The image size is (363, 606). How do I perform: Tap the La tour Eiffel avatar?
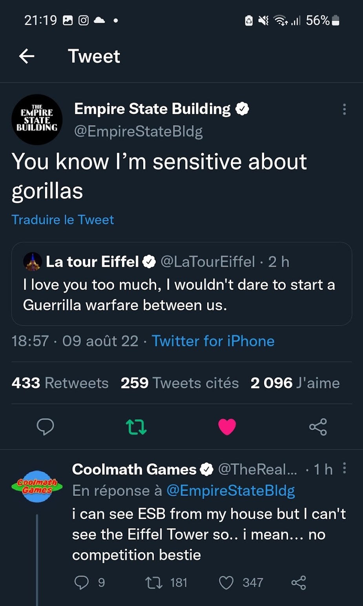coord(33,262)
